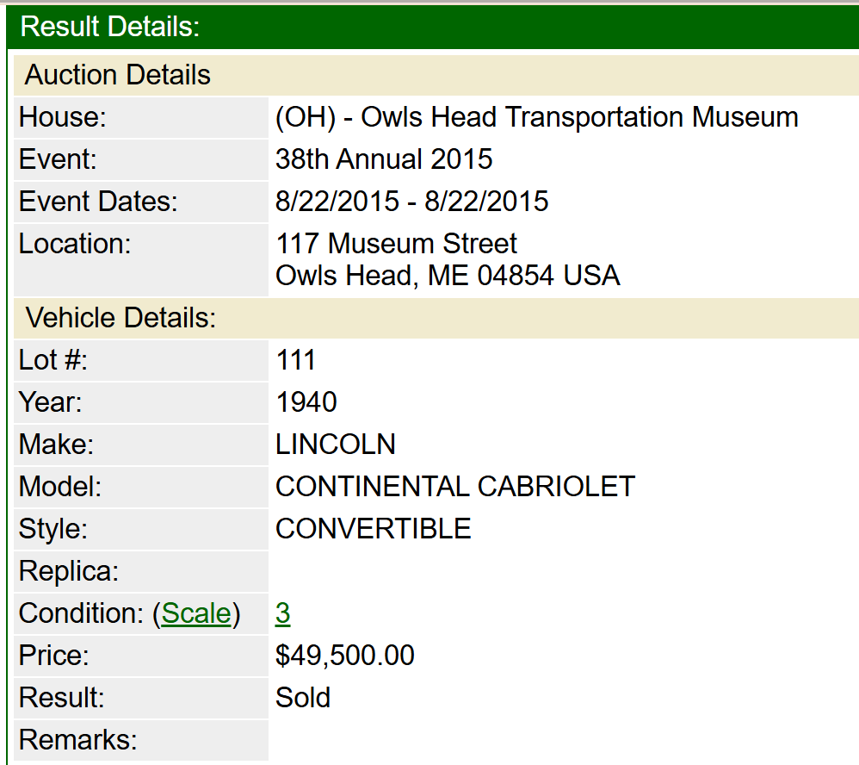Click the 117 Museum Street address line
Image resolution: width=859 pixels, height=765 pixels.
397,244
